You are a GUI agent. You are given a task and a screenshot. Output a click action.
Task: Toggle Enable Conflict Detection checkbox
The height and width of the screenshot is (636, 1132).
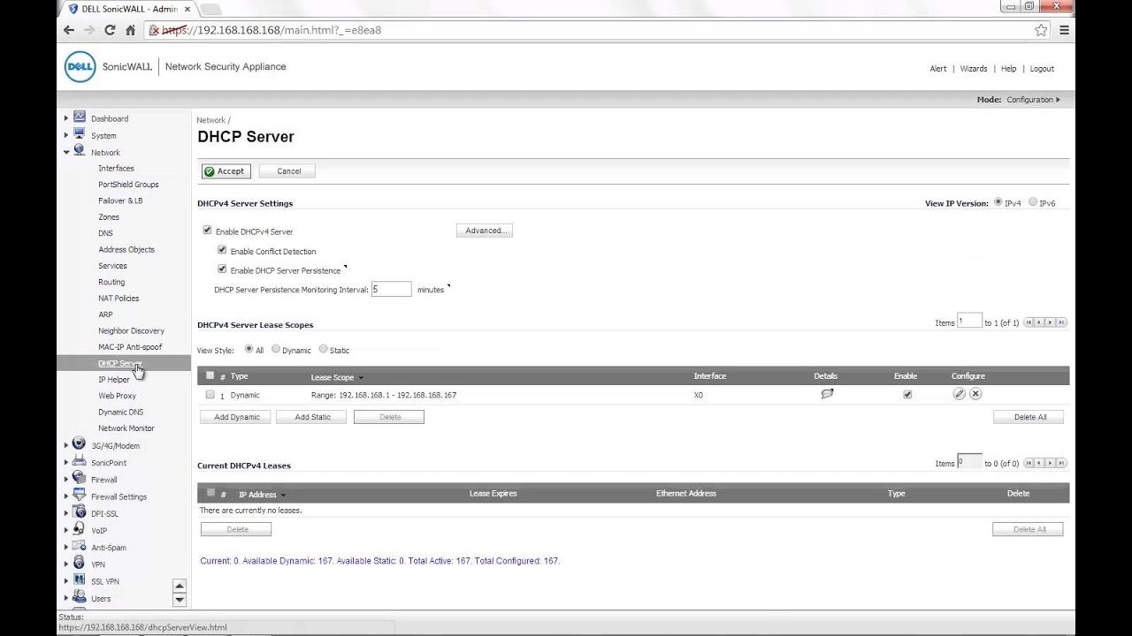[x=222, y=250]
